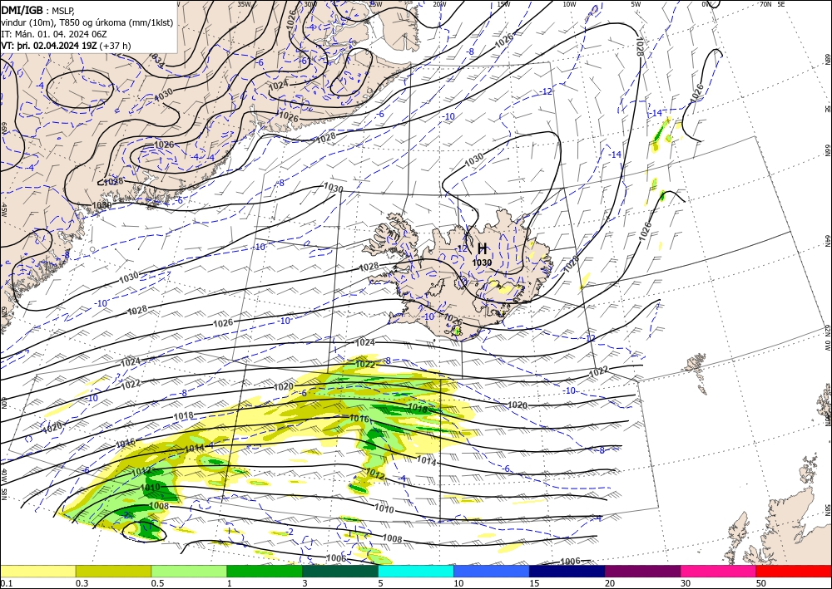Click the yellow 0.1 precipitation legend swatch
Screen dimensions: 832x589
(x=37, y=572)
